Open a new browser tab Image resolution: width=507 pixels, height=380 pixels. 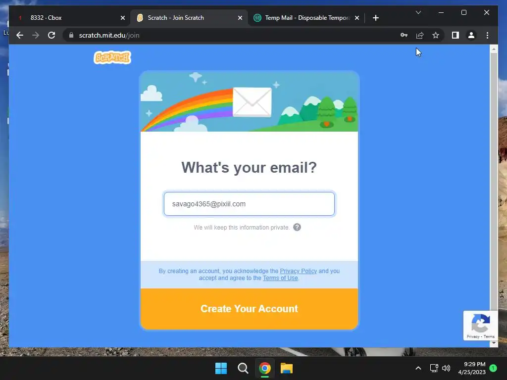point(375,18)
